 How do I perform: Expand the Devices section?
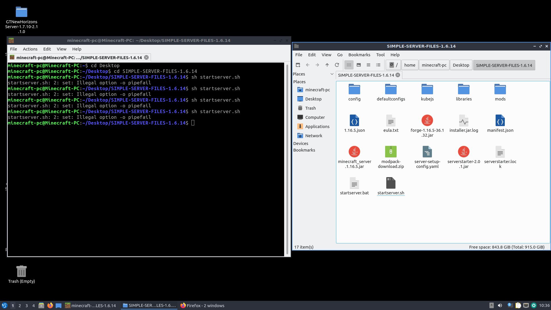(300, 143)
